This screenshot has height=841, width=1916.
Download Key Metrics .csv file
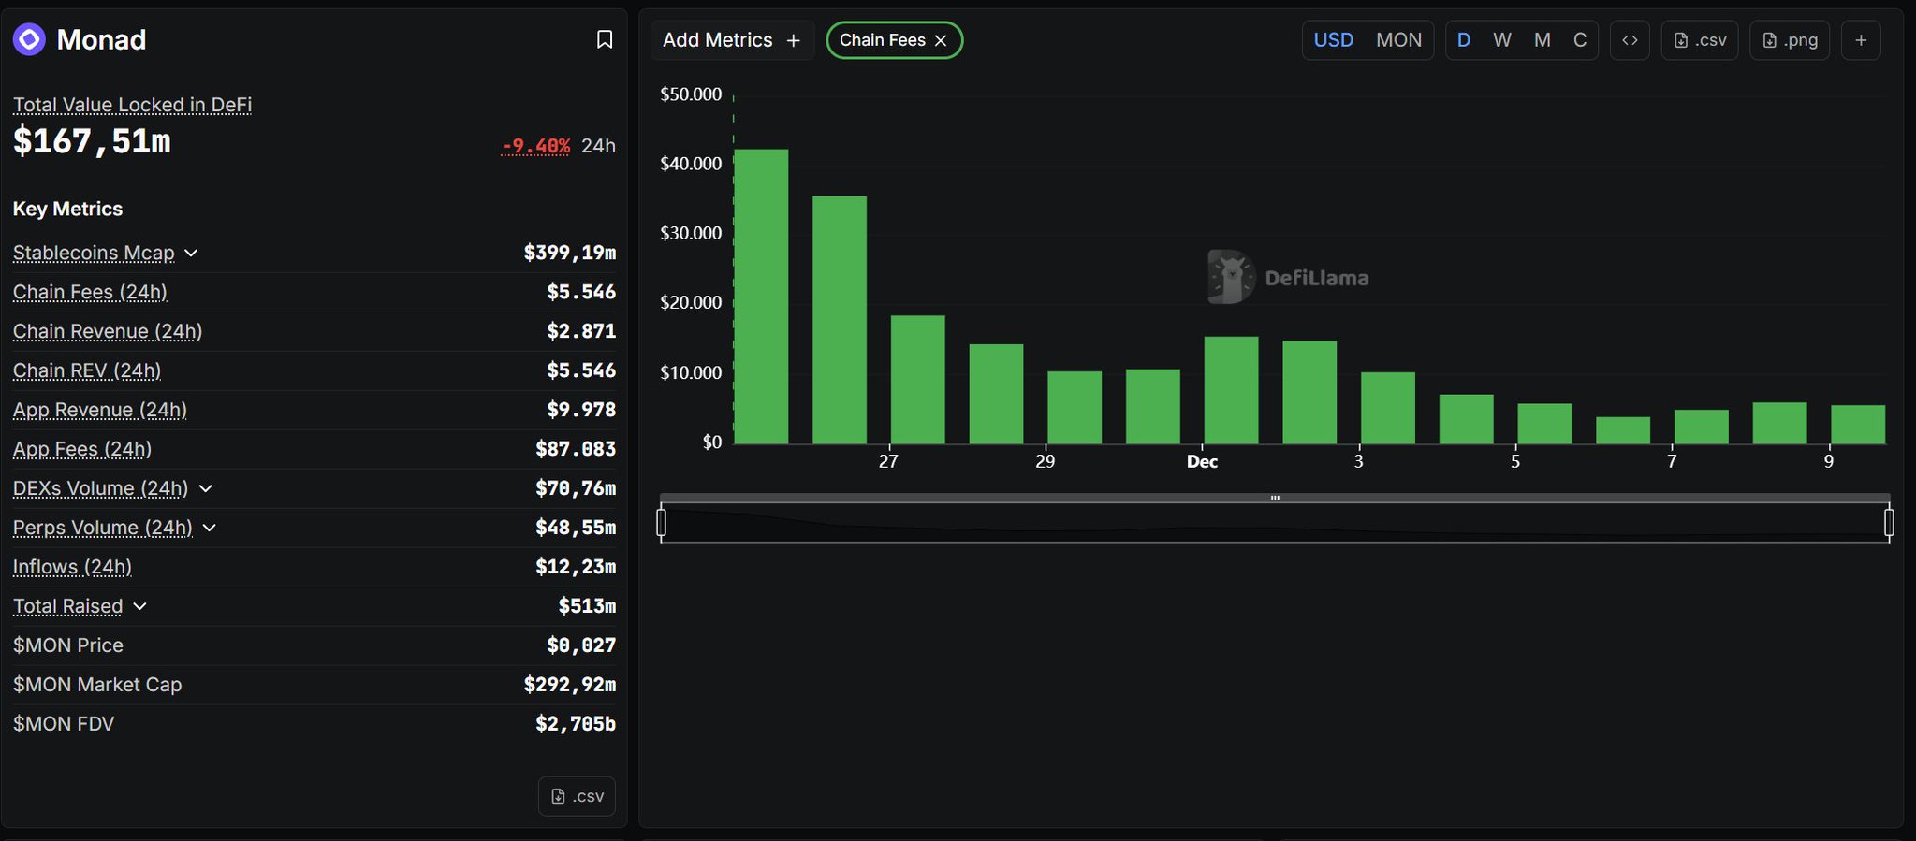577,796
